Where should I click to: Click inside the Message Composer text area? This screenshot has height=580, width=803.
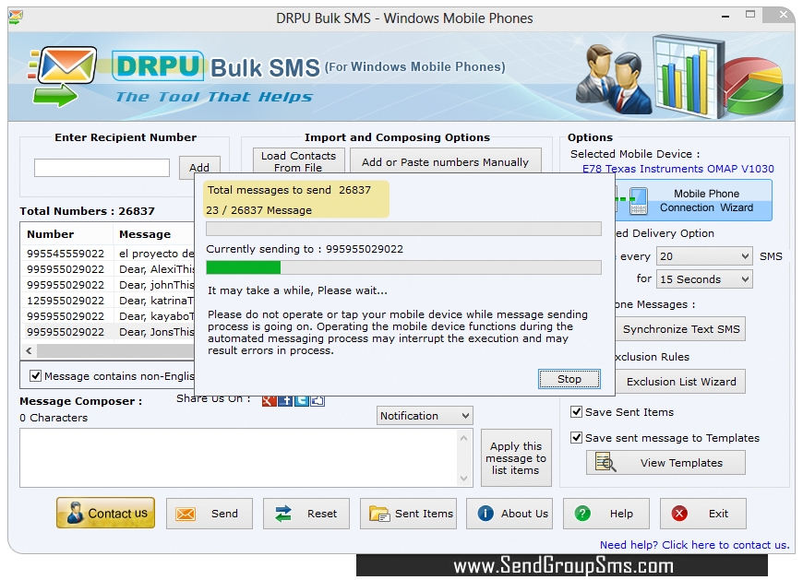click(x=239, y=457)
